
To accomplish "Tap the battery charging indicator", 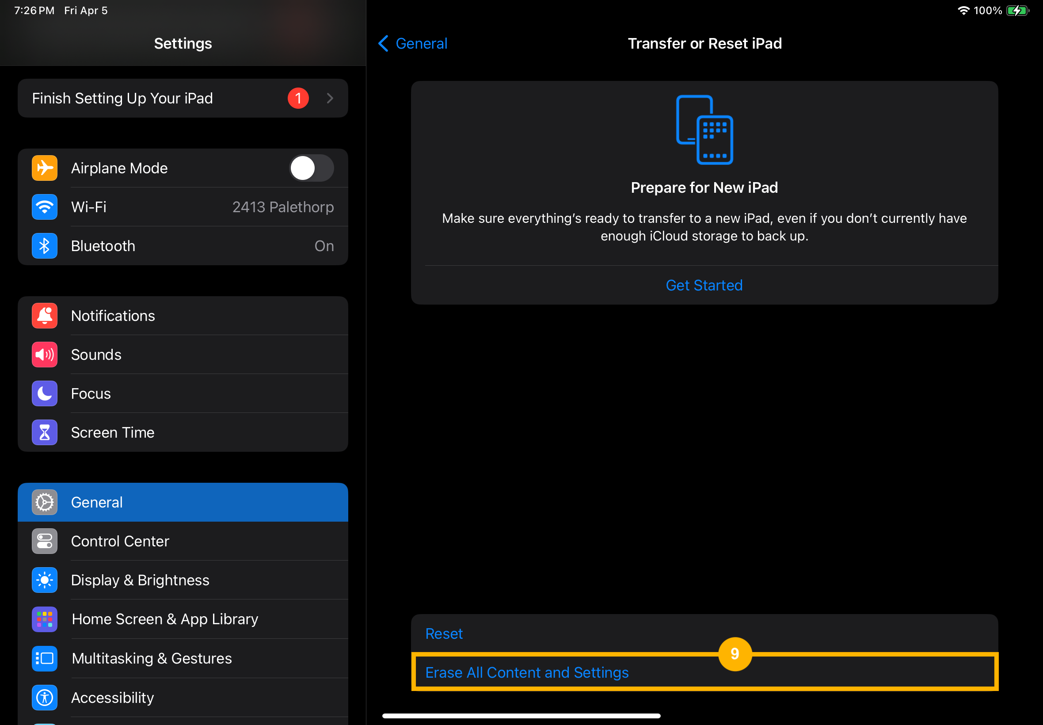I will coord(1017,11).
